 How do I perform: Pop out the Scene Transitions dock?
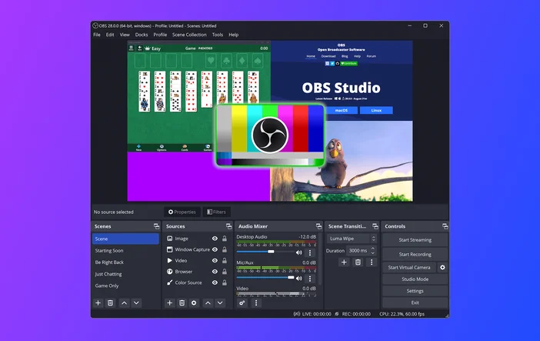375,226
